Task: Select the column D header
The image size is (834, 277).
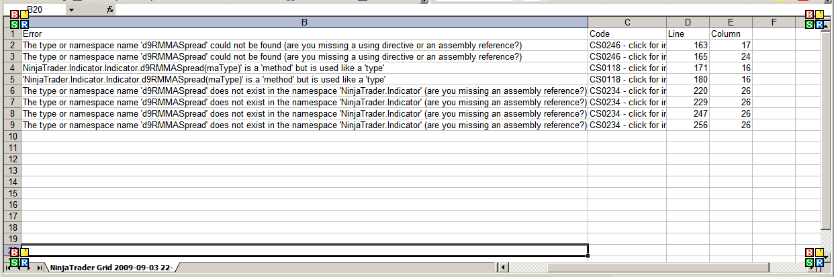Action: point(687,22)
